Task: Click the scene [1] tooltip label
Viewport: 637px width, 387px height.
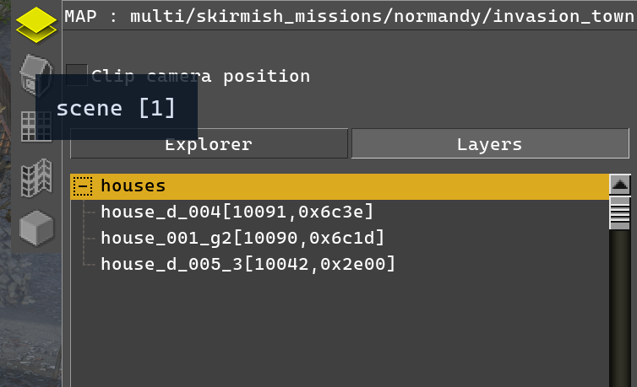Action: point(116,108)
